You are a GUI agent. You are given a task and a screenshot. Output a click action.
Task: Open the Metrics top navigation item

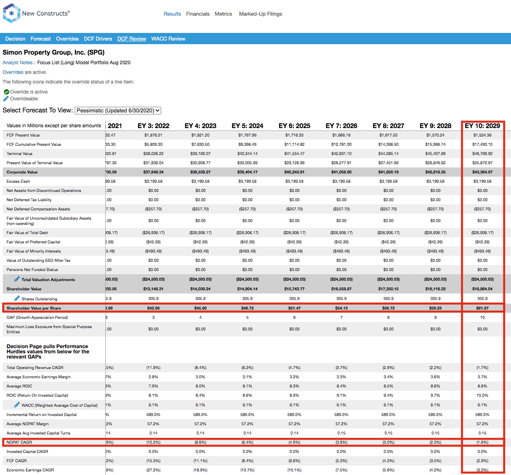coord(223,14)
